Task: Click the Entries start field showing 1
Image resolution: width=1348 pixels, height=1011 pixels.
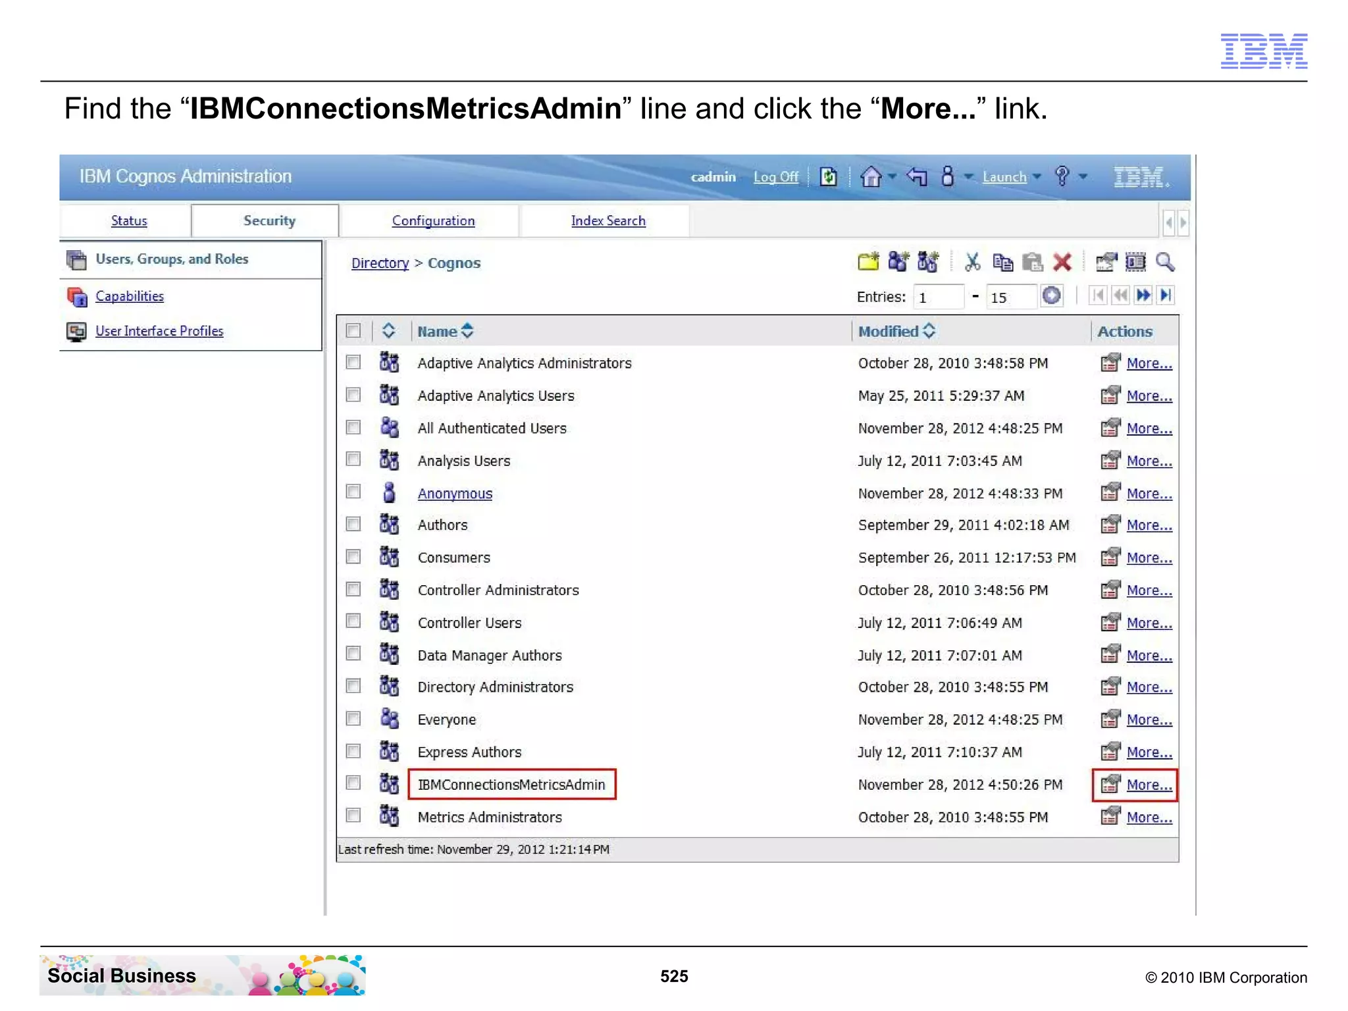Action: tap(939, 297)
